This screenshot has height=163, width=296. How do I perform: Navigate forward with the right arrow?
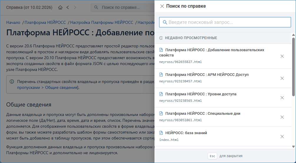75,7
